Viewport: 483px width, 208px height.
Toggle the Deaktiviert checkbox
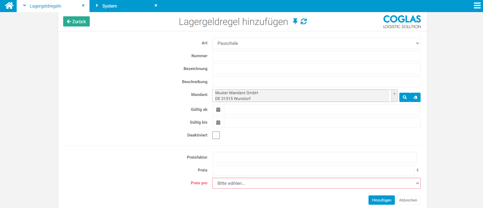216,135
